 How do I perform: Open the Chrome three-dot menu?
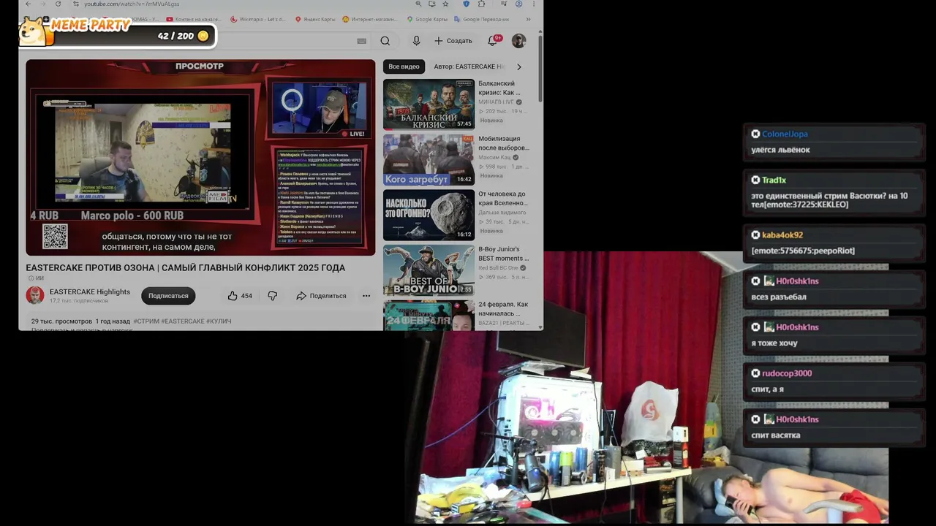pyautogui.click(x=534, y=4)
